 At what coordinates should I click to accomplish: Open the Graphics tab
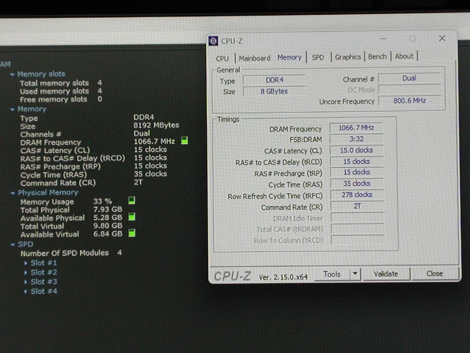point(348,57)
